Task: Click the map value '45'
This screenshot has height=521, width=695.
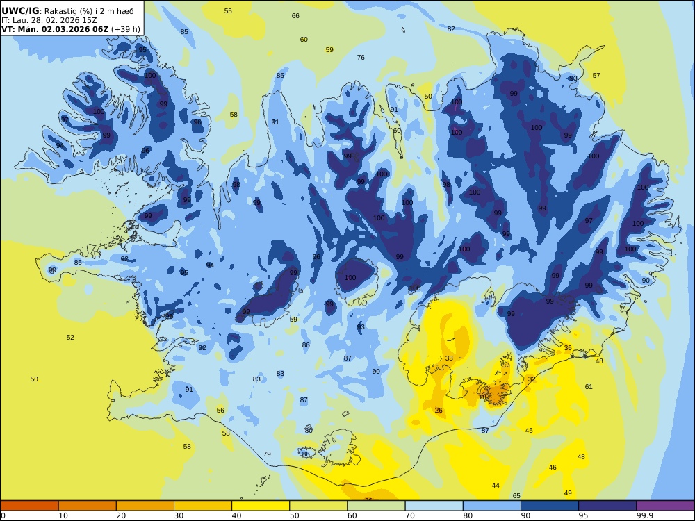Action: point(529,431)
